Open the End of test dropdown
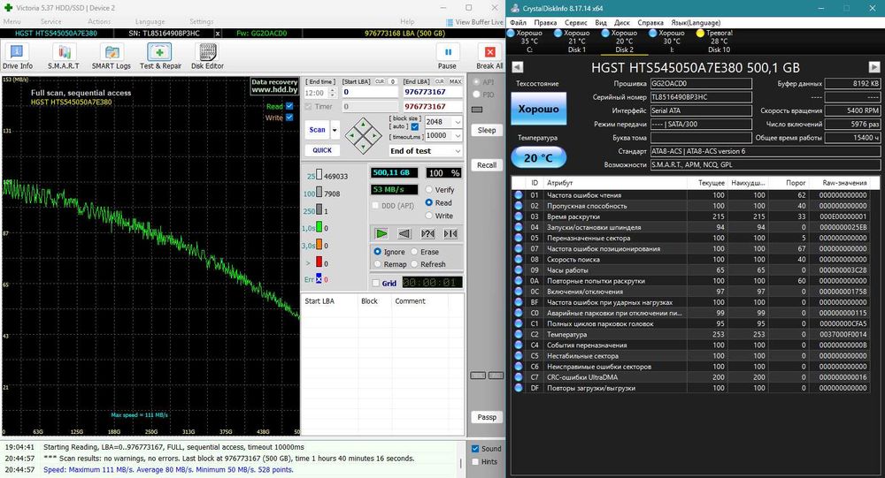 point(457,151)
